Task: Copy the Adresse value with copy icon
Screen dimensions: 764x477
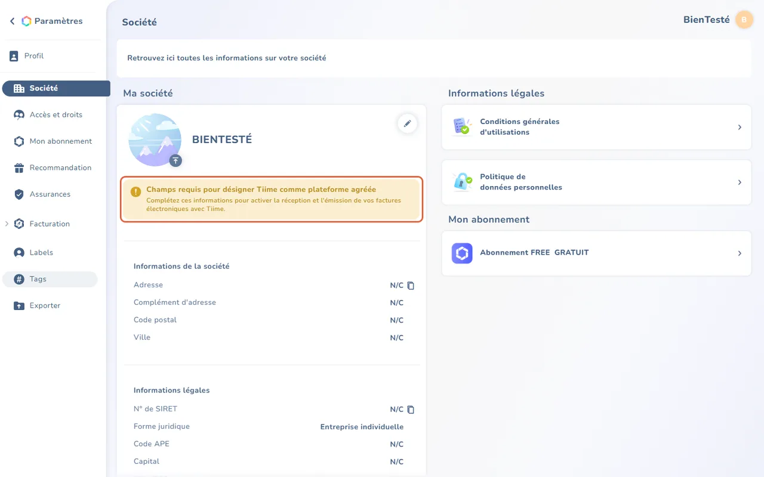Action: click(x=411, y=286)
